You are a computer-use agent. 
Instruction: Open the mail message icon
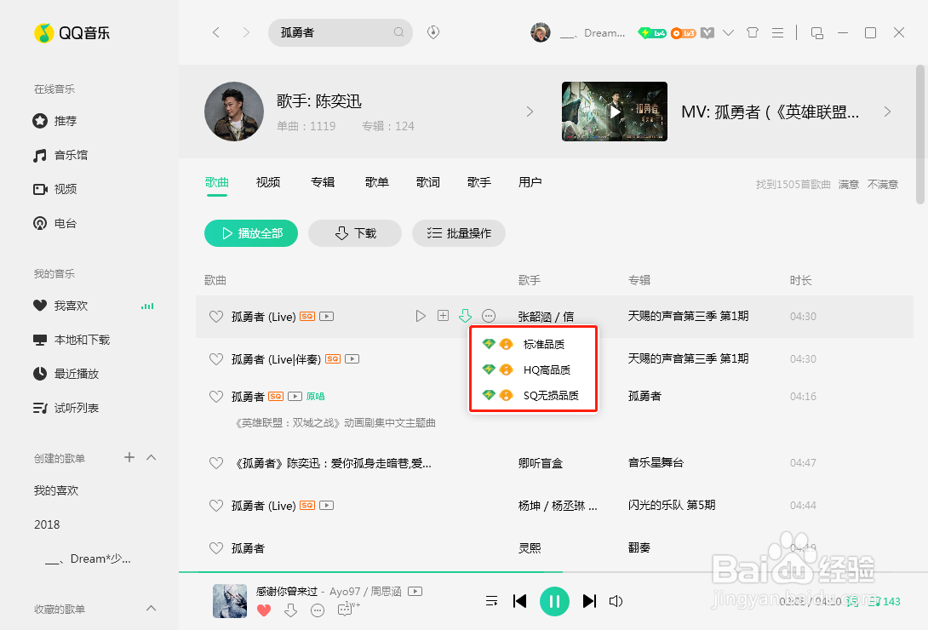coord(707,33)
